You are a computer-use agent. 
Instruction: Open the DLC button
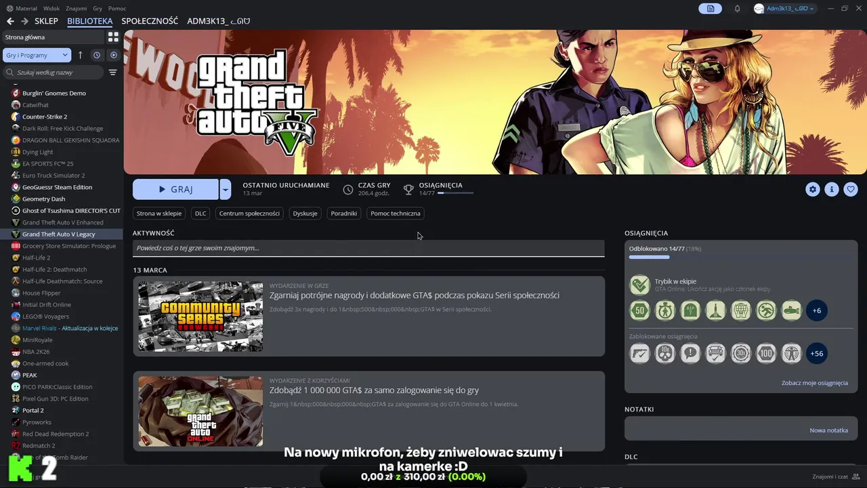(x=200, y=213)
